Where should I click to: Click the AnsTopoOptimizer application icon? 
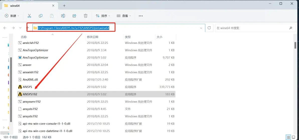(20, 58)
